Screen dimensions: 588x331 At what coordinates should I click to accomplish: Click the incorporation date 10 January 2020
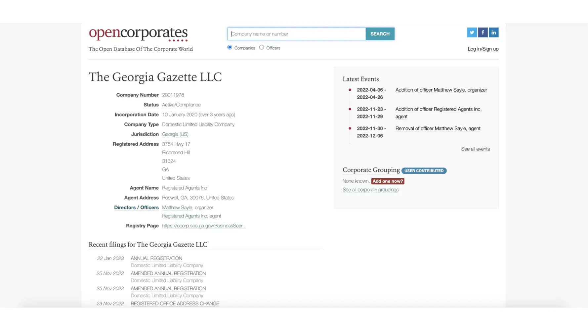pyautogui.click(x=180, y=115)
